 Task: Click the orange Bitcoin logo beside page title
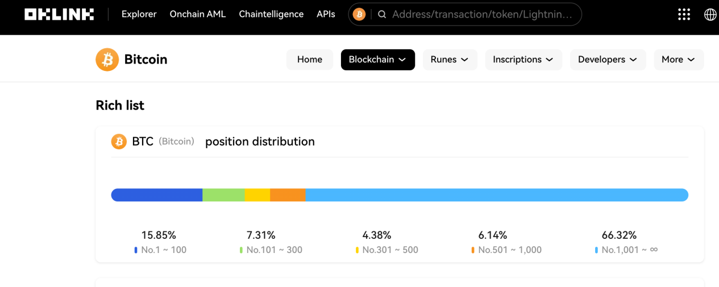107,60
